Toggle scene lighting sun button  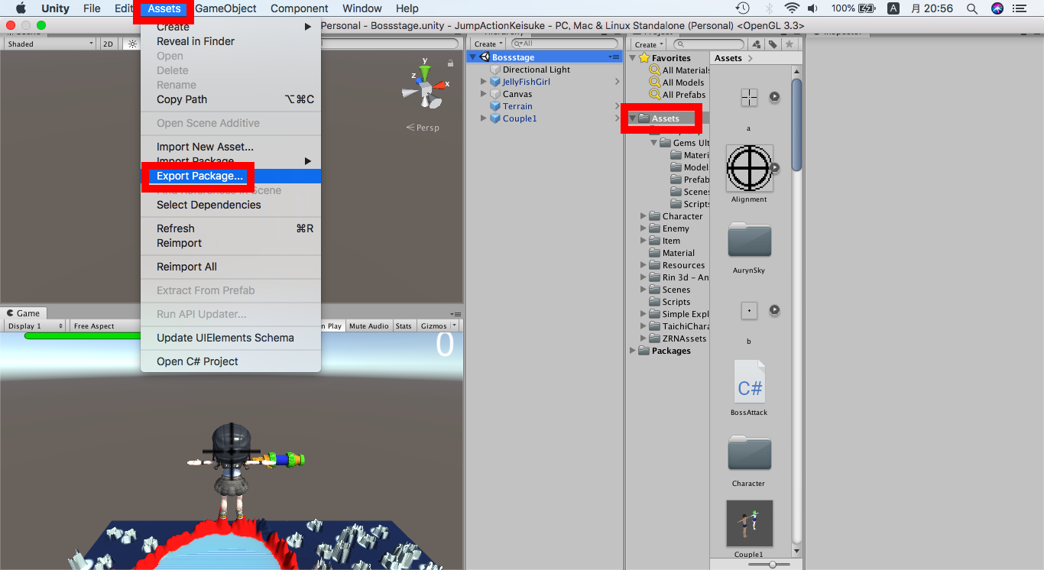[x=132, y=44]
